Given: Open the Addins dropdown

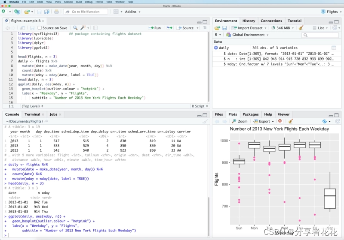Looking at the screenshot, I should 132,12.
